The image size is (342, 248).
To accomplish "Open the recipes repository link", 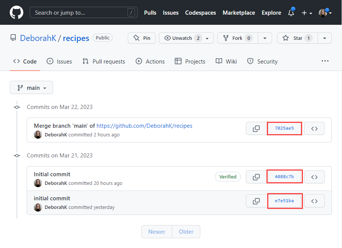I will tap(76, 38).
